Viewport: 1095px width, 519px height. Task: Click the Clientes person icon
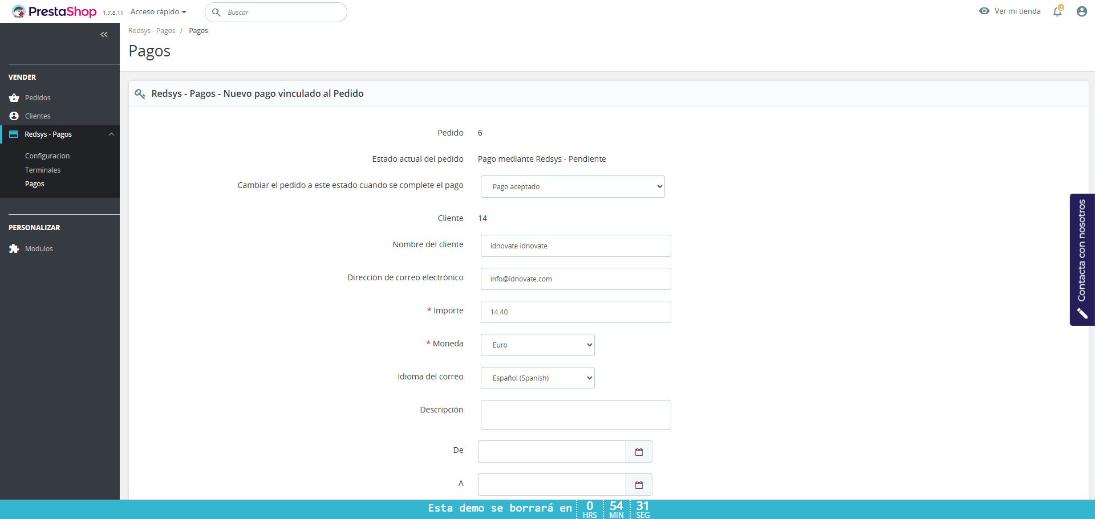tap(14, 116)
